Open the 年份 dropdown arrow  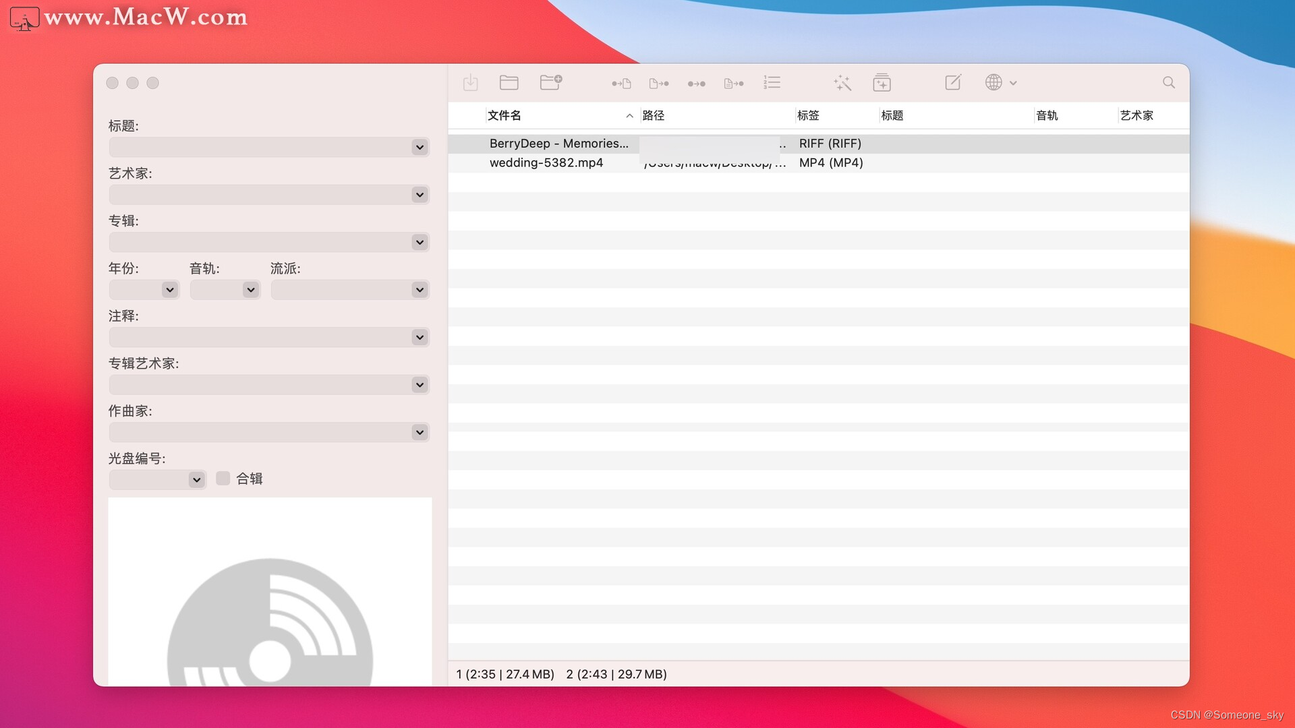(x=169, y=290)
